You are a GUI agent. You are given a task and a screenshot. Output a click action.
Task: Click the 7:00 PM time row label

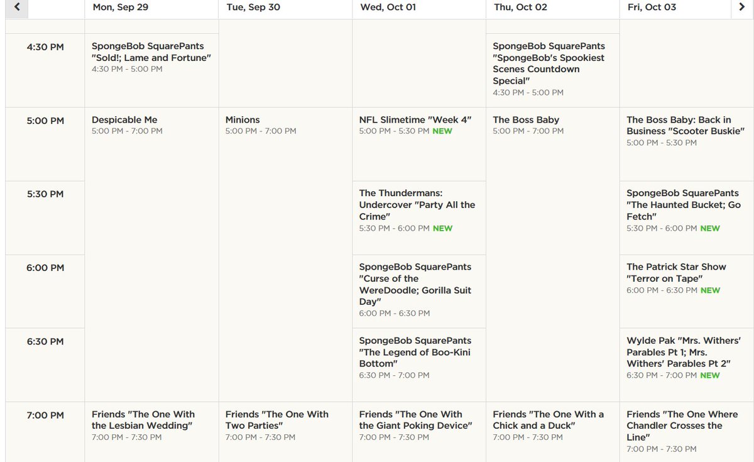click(45, 415)
